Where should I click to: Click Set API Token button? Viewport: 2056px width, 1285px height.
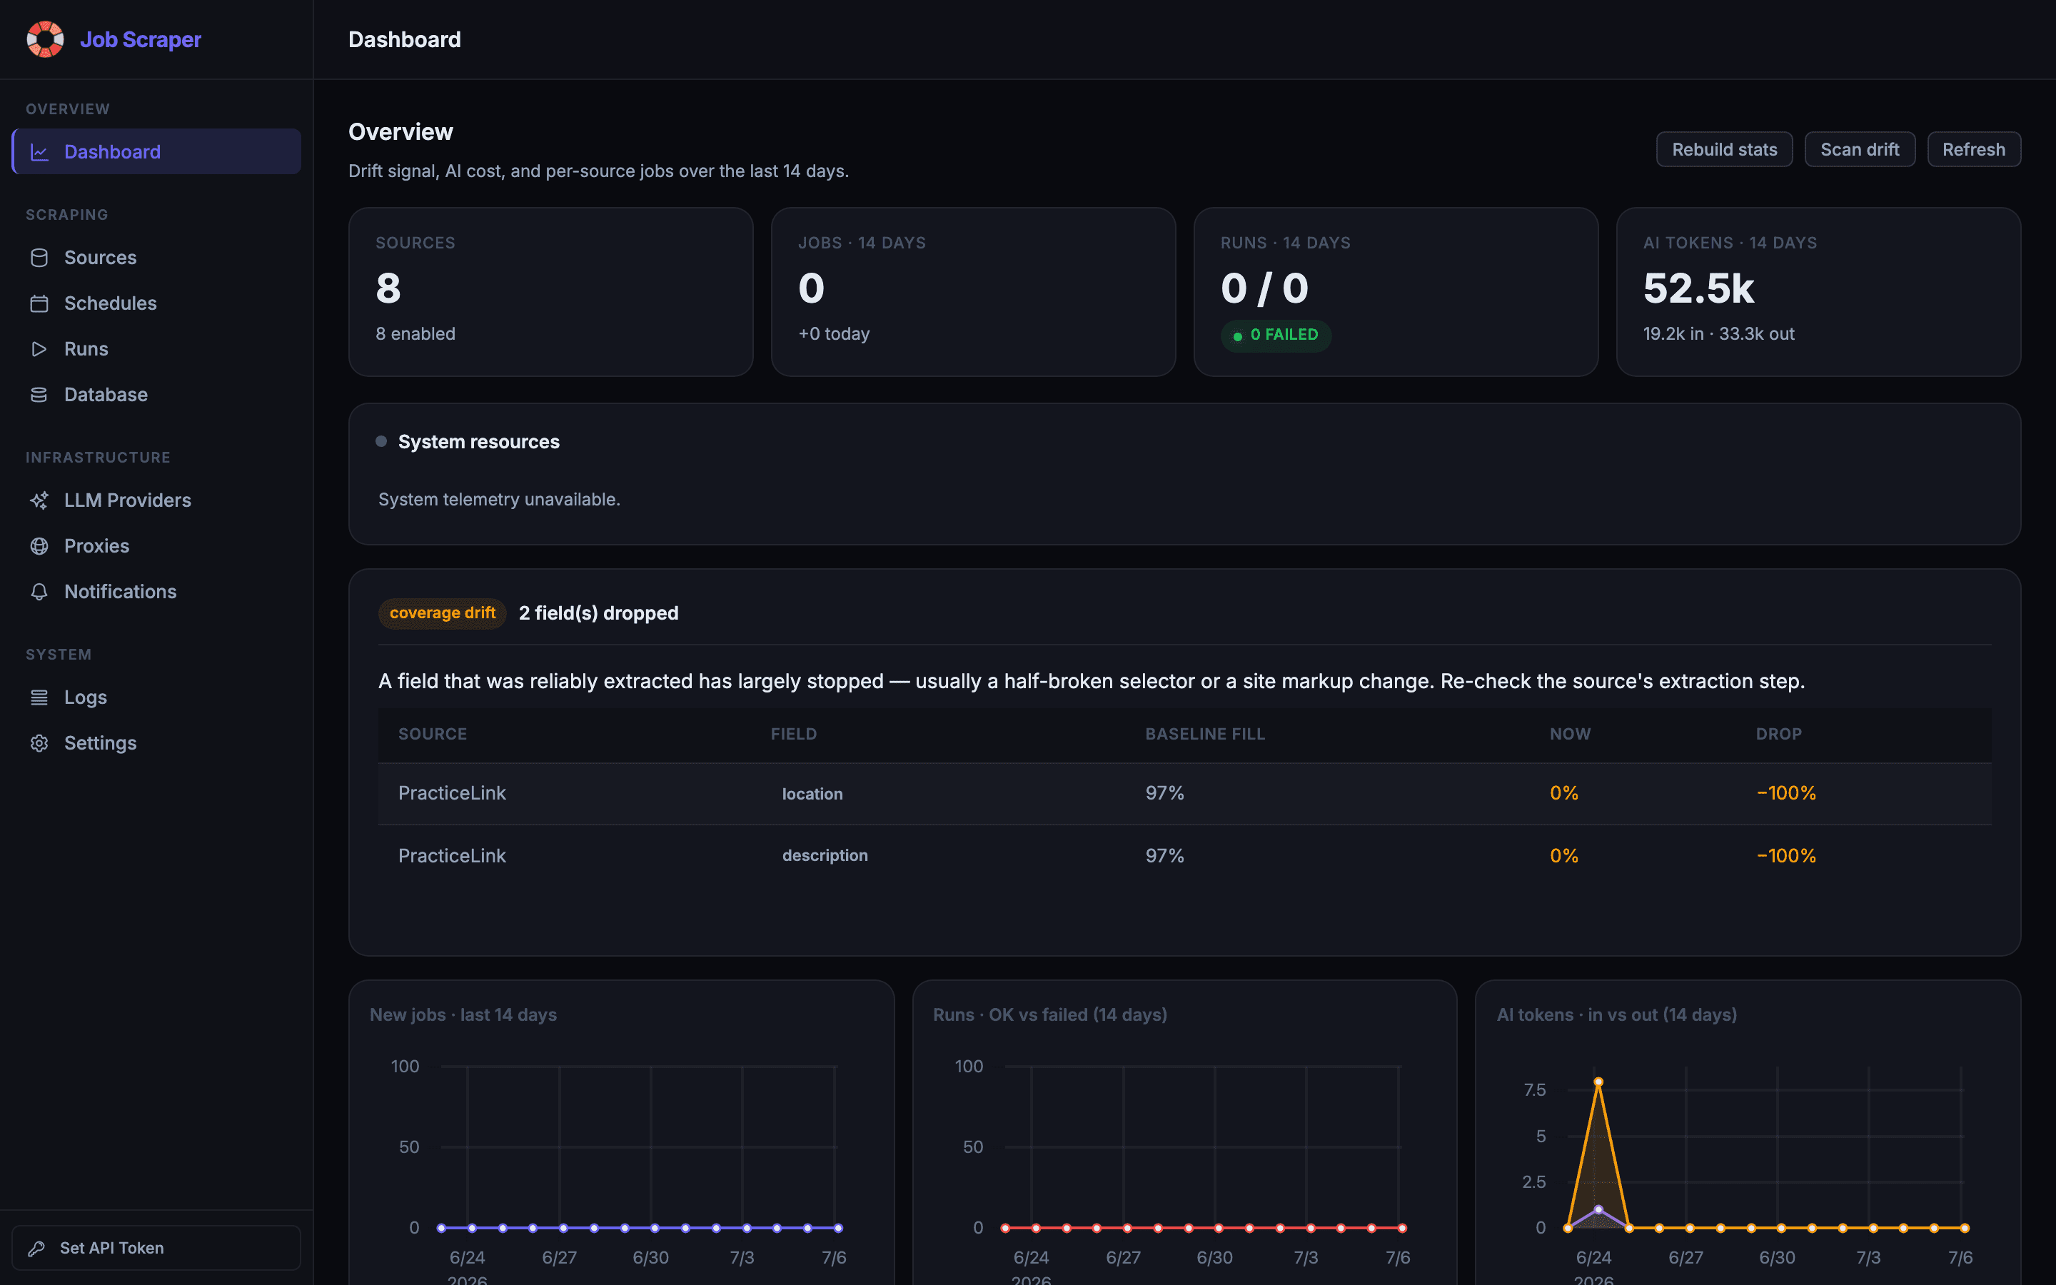pos(156,1248)
